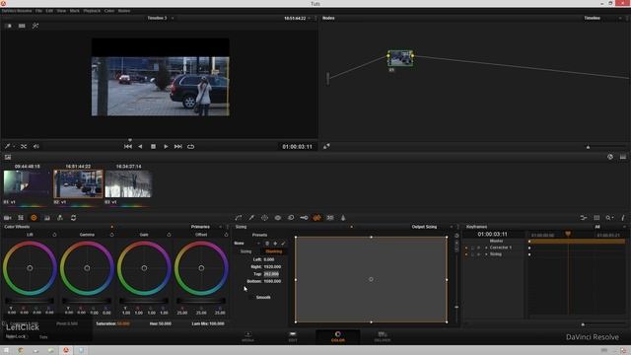Screen dimensions: 631x355
Task: Select the Curves palette icon
Action: [x=239, y=218]
